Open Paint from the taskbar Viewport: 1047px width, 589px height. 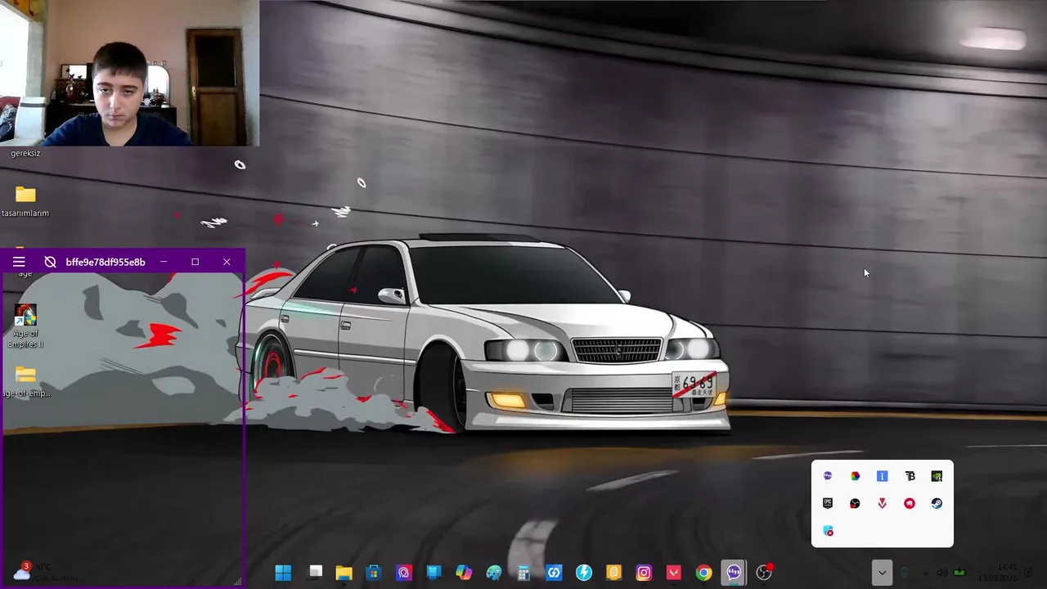(x=494, y=573)
